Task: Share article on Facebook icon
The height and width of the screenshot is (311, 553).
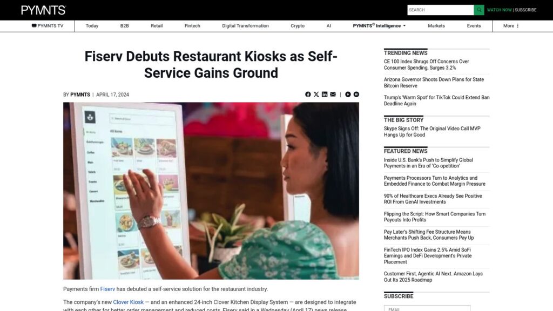Action: click(308, 94)
